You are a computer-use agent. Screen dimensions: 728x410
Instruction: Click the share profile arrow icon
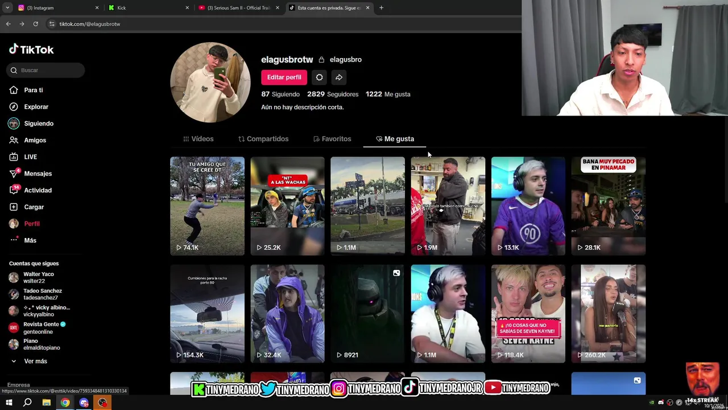[339, 77]
